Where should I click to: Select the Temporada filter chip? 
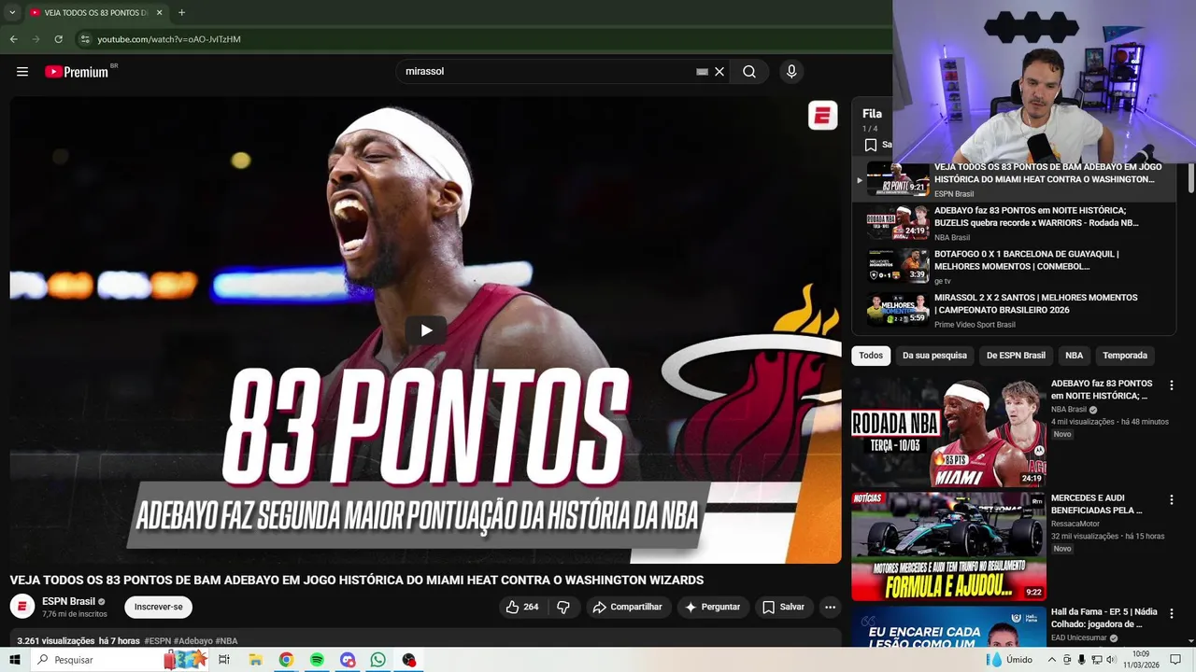[x=1125, y=356]
